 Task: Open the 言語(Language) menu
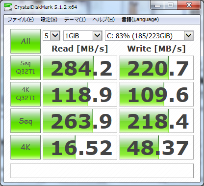140,20
